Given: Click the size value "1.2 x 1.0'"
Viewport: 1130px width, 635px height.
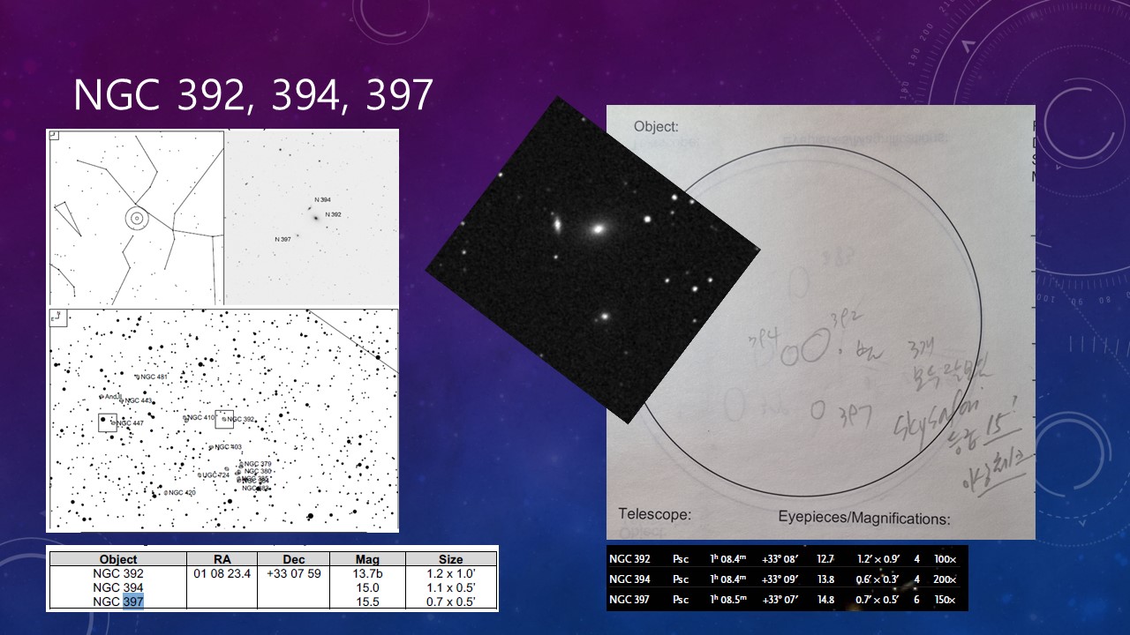Looking at the screenshot, I should 451,573.
